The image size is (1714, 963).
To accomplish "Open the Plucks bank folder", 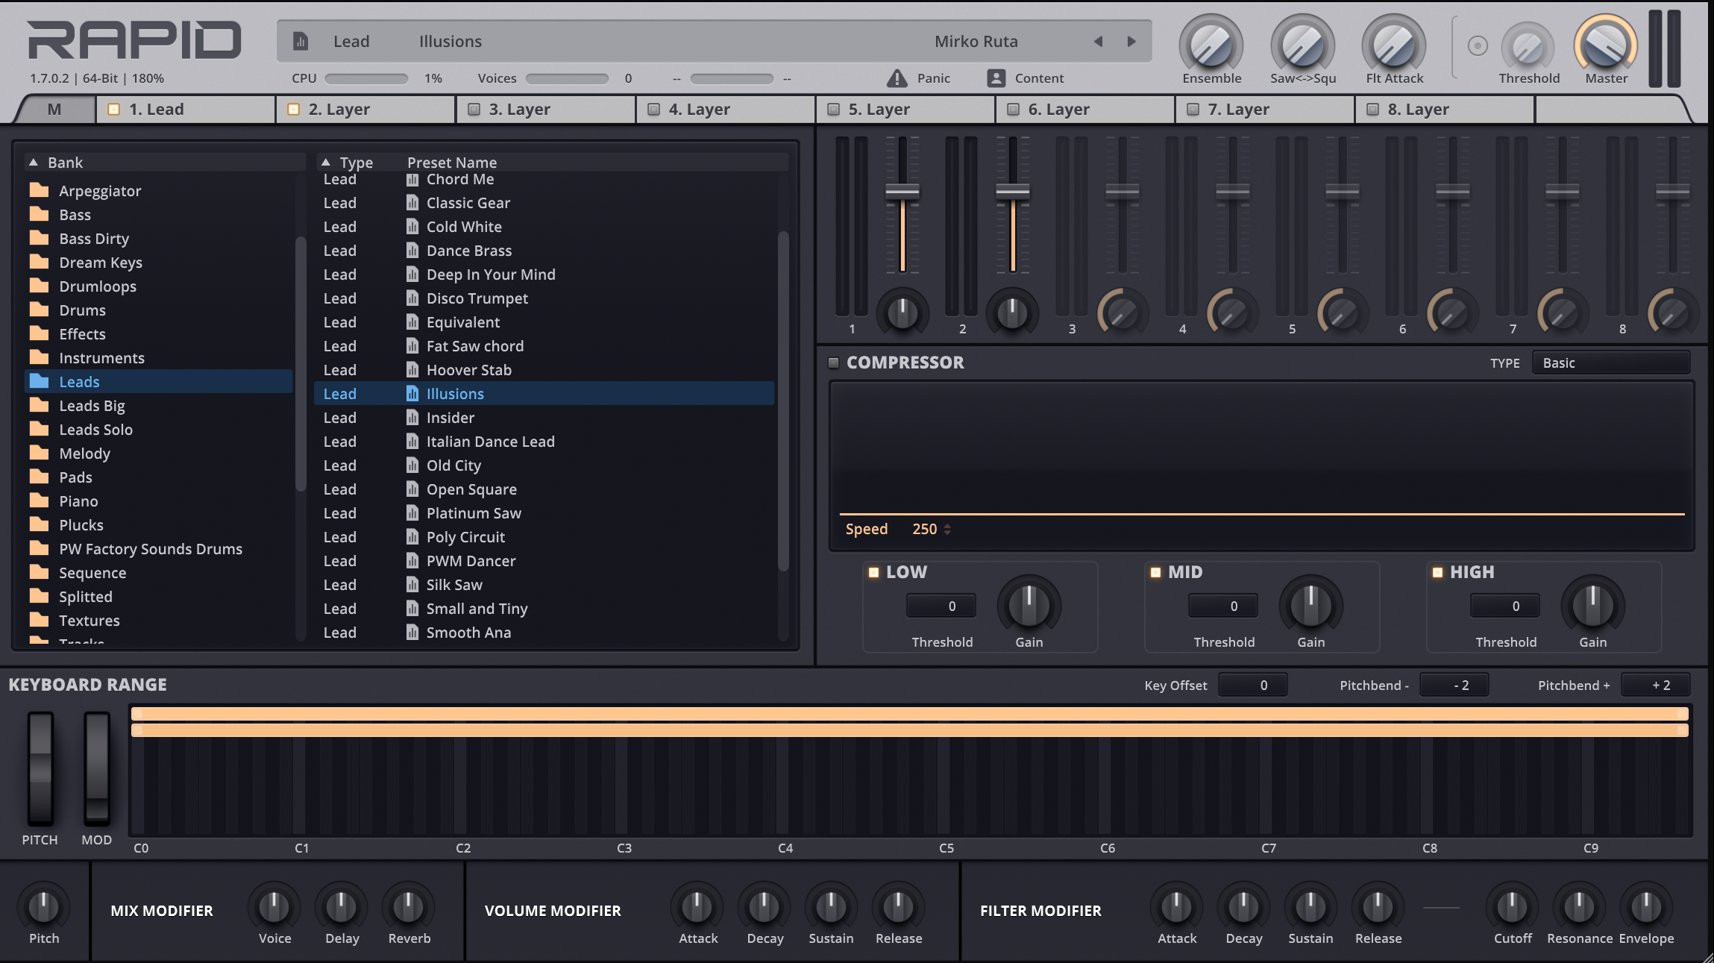I will 159,525.
